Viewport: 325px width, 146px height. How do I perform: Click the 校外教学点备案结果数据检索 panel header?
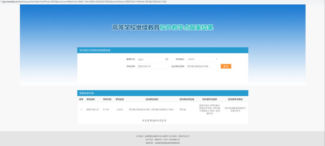click(162, 50)
